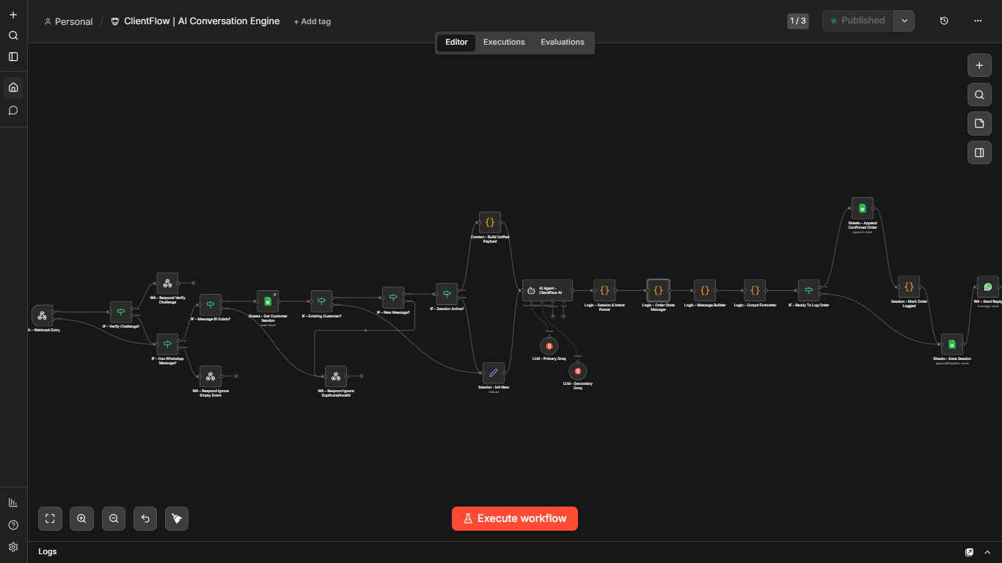The image size is (1002, 563).
Task: Open workflow version history via the clock icon
Action: pos(944,21)
